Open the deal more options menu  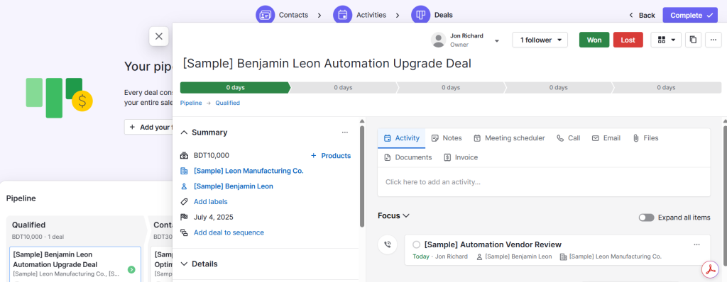pyautogui.click(x=713, y=40)
